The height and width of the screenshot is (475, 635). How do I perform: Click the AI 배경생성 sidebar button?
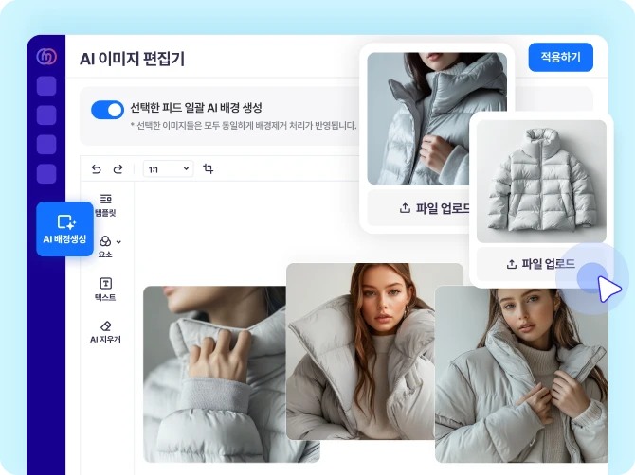pyautogui.click(x=65, y=229)
